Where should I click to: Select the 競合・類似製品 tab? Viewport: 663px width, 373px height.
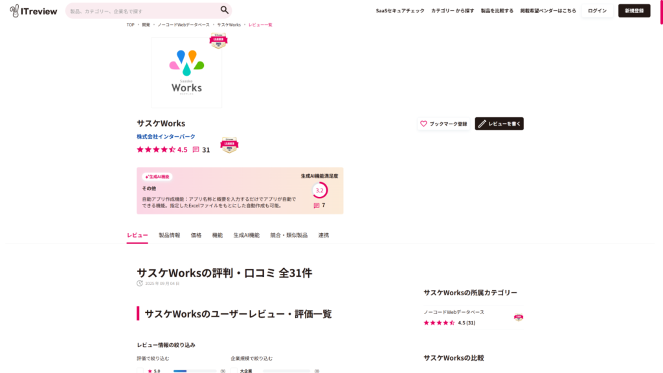pyautogui.click(x=289, y=235)
